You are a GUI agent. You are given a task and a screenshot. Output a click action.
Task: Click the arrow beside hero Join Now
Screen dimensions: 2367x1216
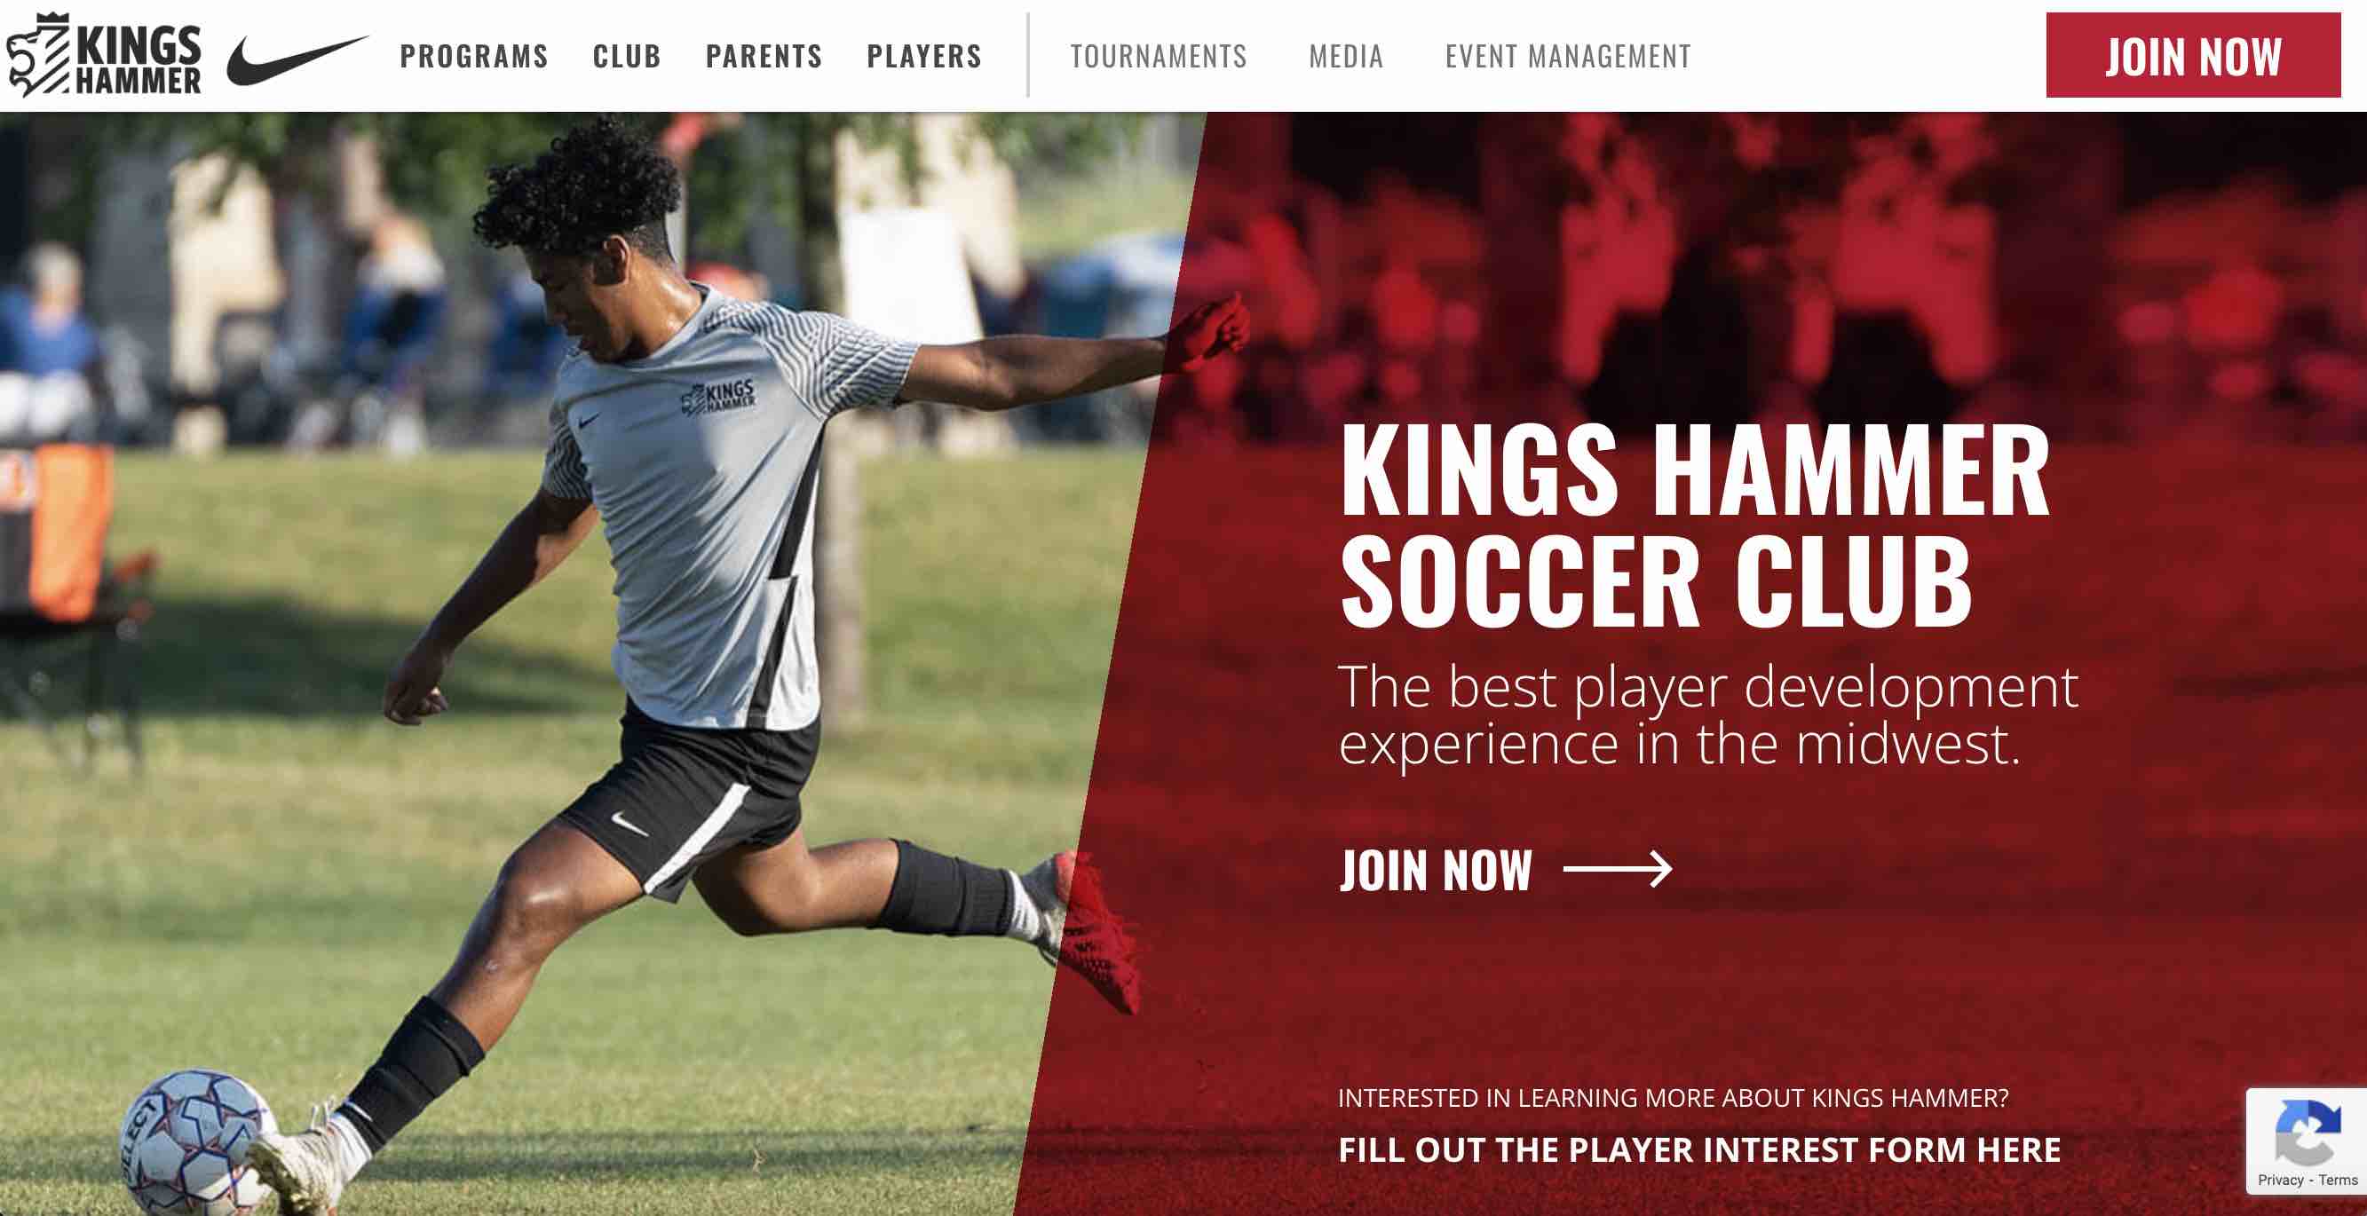1619,869
